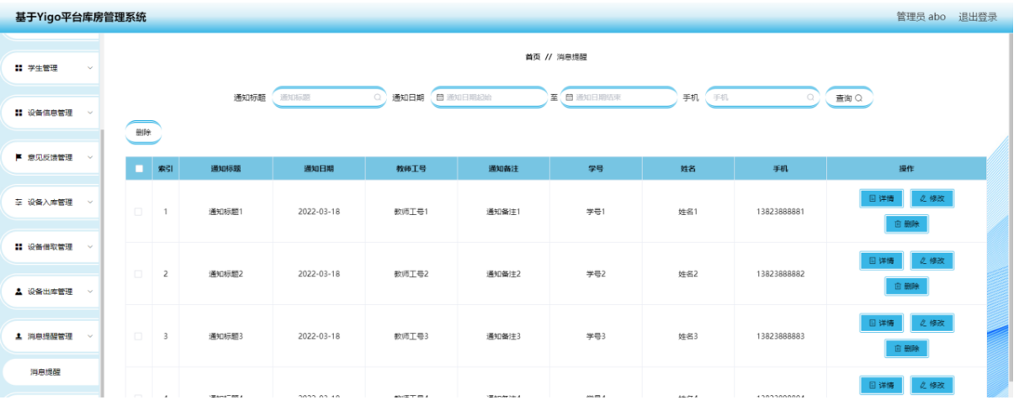Click the 通知日期 column header
1014x400 pixels.
(319, 169)
